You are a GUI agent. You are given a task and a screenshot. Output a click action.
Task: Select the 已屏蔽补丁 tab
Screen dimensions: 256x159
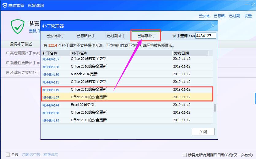pos(147,36)
